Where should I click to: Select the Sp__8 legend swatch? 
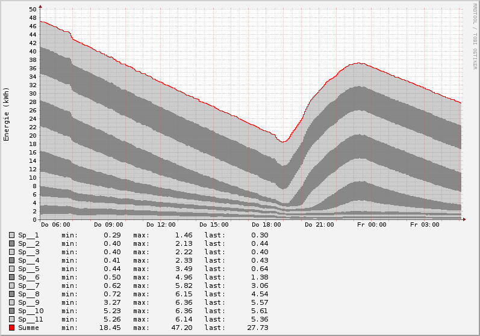[x=12, y=294]
